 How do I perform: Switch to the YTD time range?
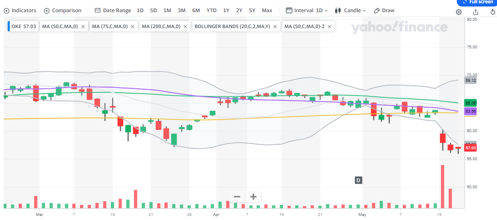pyautogui.click(x=212, y=11)
